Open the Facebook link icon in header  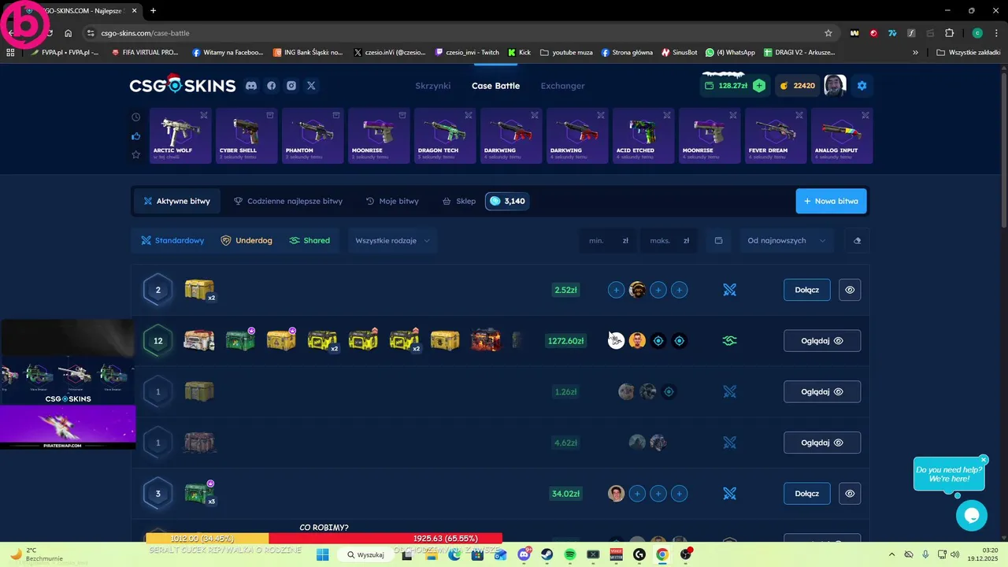272,85
